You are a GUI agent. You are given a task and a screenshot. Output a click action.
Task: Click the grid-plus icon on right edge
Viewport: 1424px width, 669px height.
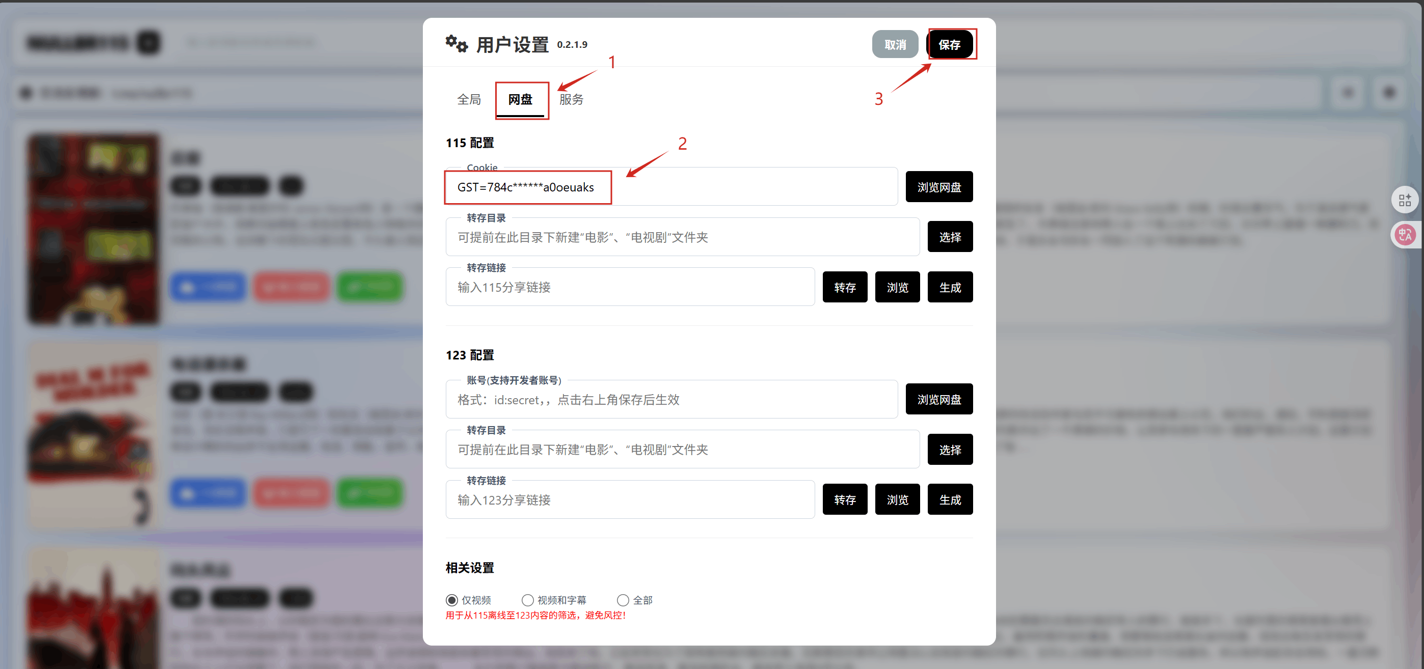tap(1405, 200)
